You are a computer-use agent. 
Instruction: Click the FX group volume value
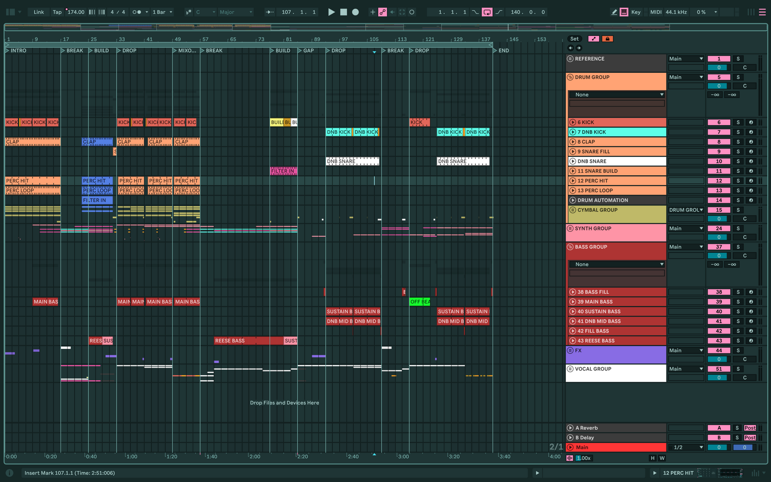point(719,359)
